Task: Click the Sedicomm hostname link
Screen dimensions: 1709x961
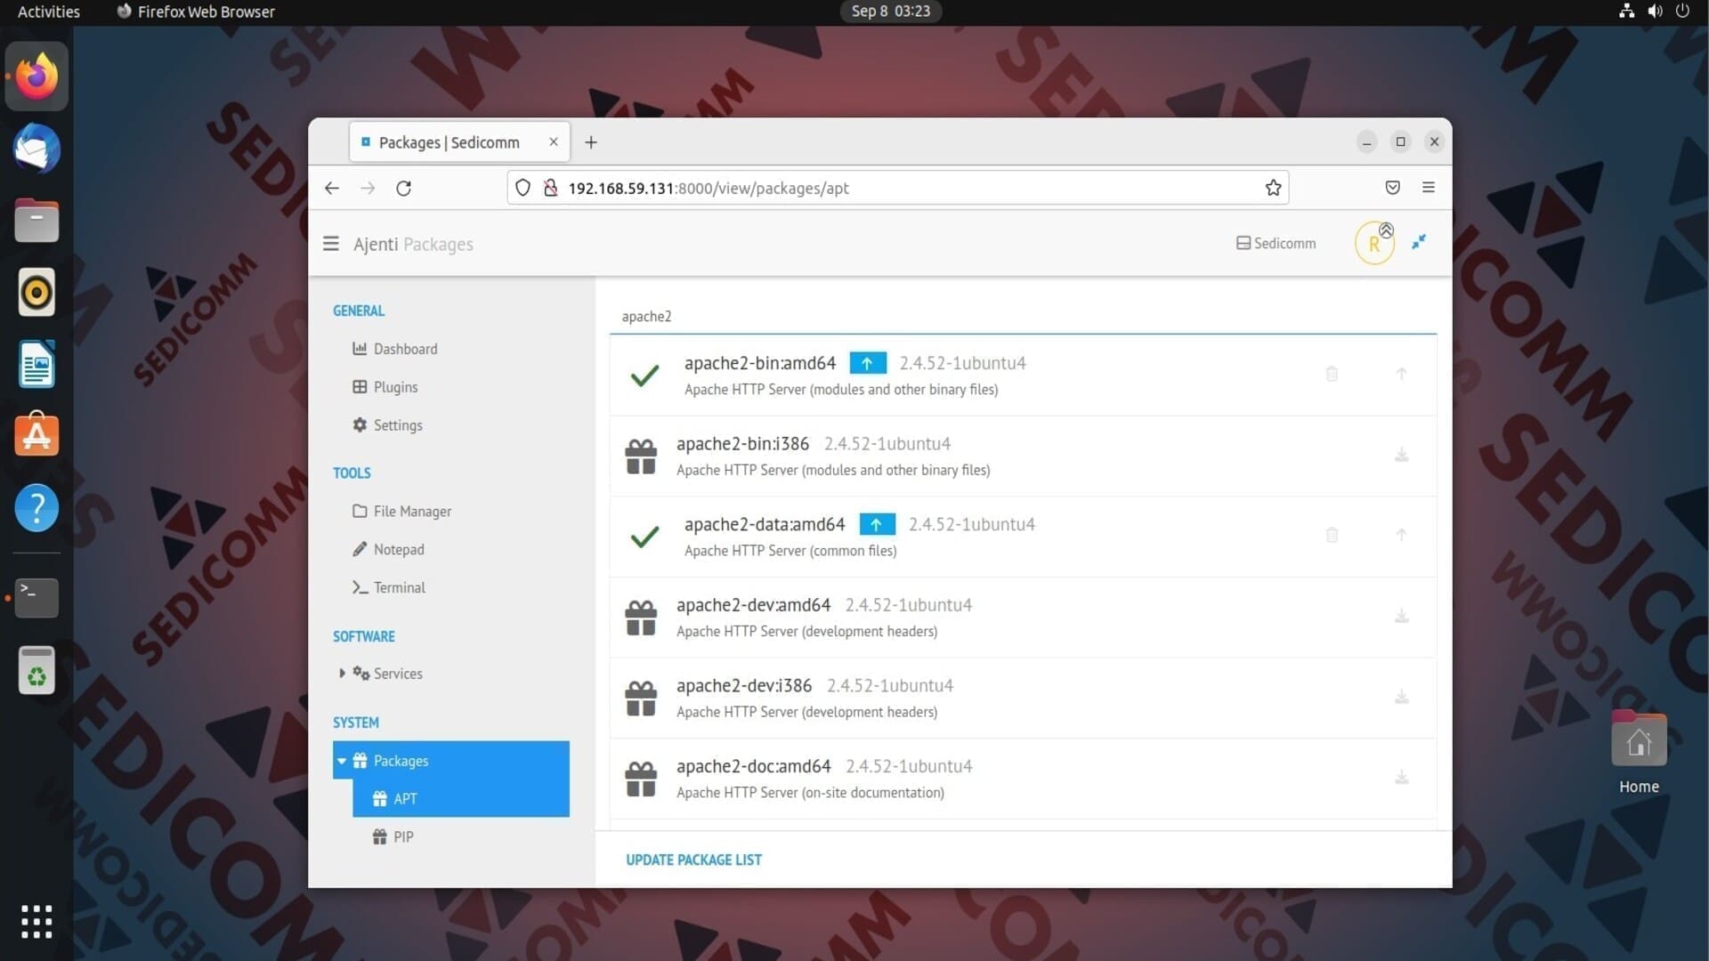Action: pyautogui.click(x=1276, y=244)
